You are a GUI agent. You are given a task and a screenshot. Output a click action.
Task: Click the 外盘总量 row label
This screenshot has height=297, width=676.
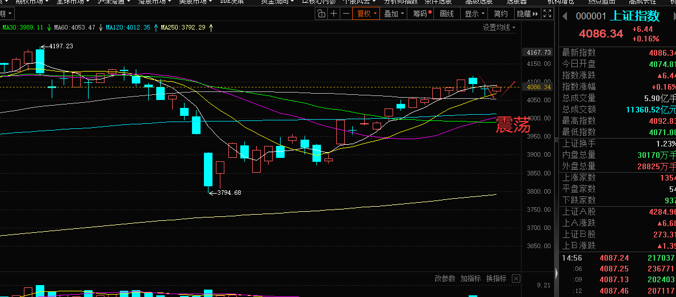579,166
